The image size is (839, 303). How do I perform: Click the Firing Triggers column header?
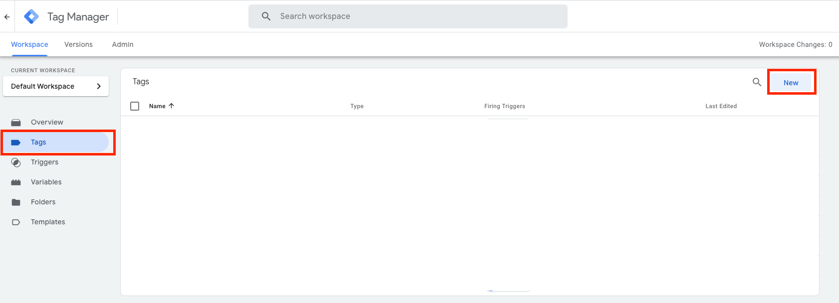click(x=504, y=106)
